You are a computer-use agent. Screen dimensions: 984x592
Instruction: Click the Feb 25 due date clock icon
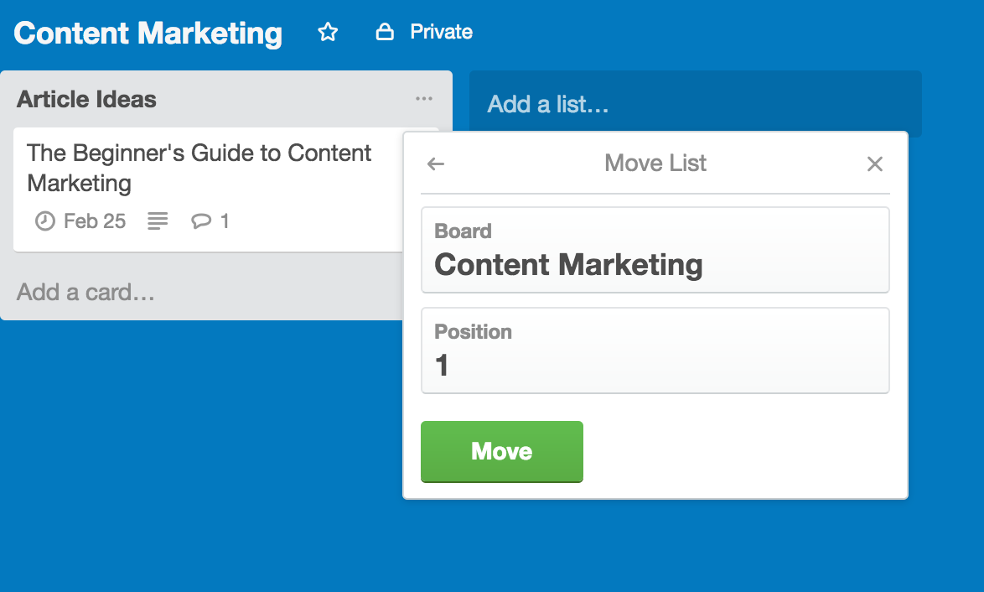click(44, 221)
